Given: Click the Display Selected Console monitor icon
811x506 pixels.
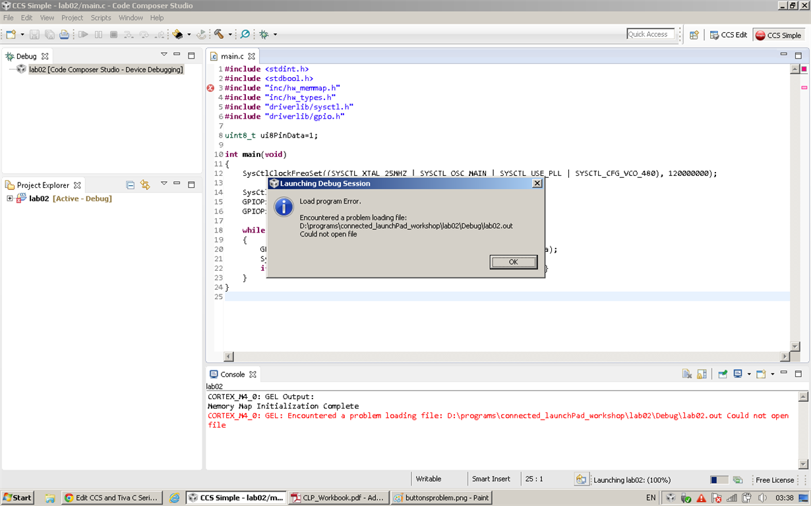Looking at the screenshot, I should tap(738, 374).
